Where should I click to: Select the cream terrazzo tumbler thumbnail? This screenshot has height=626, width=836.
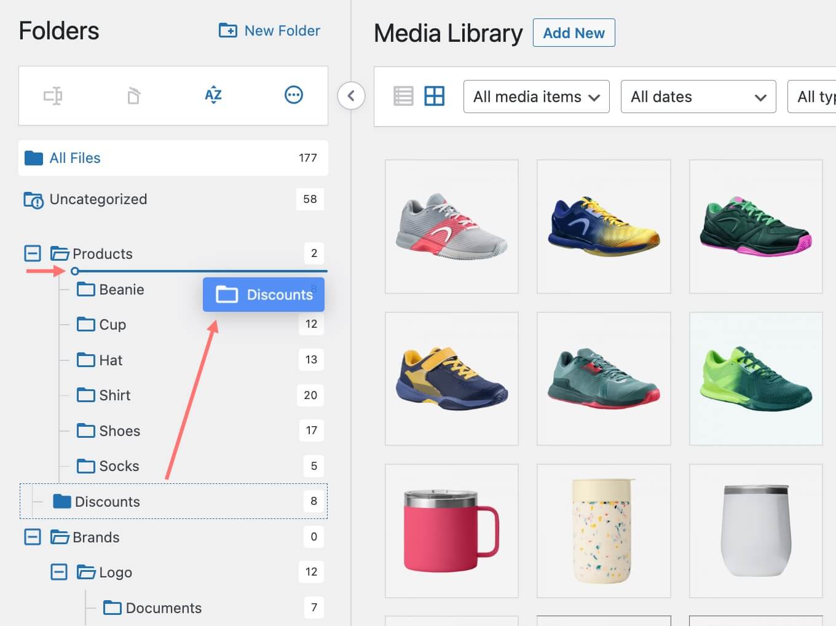[x=604, y=531]
